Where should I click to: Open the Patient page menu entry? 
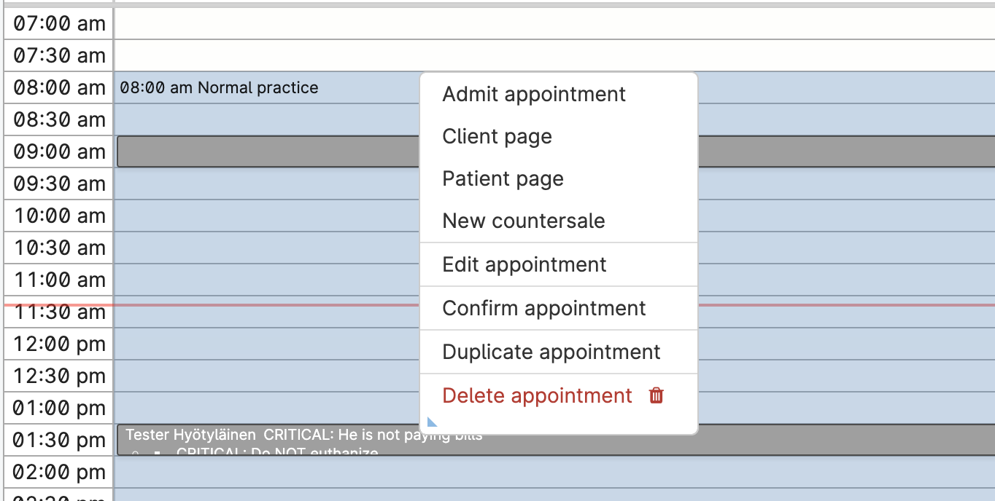pos(503,179)
